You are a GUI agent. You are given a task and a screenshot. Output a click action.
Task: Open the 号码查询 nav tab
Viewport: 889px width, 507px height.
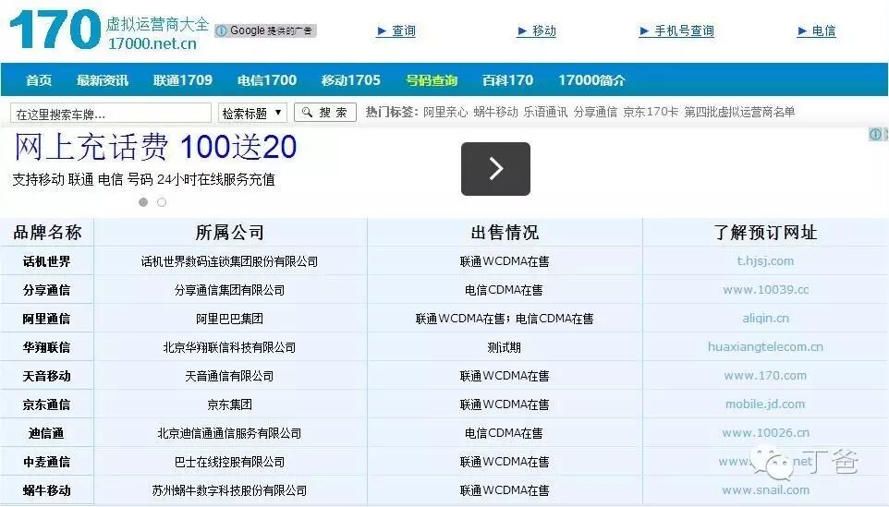[x=432, y=80]
